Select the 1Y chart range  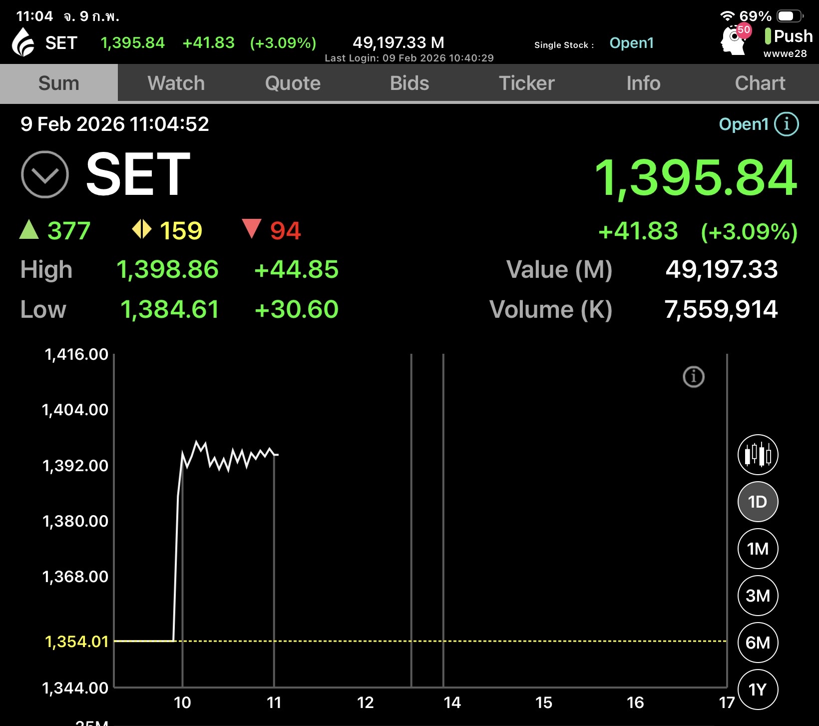click(758, 690)
